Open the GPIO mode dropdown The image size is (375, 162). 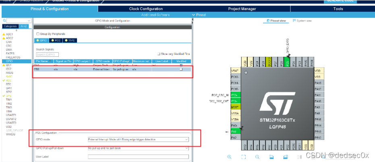(x=138, y=139)
